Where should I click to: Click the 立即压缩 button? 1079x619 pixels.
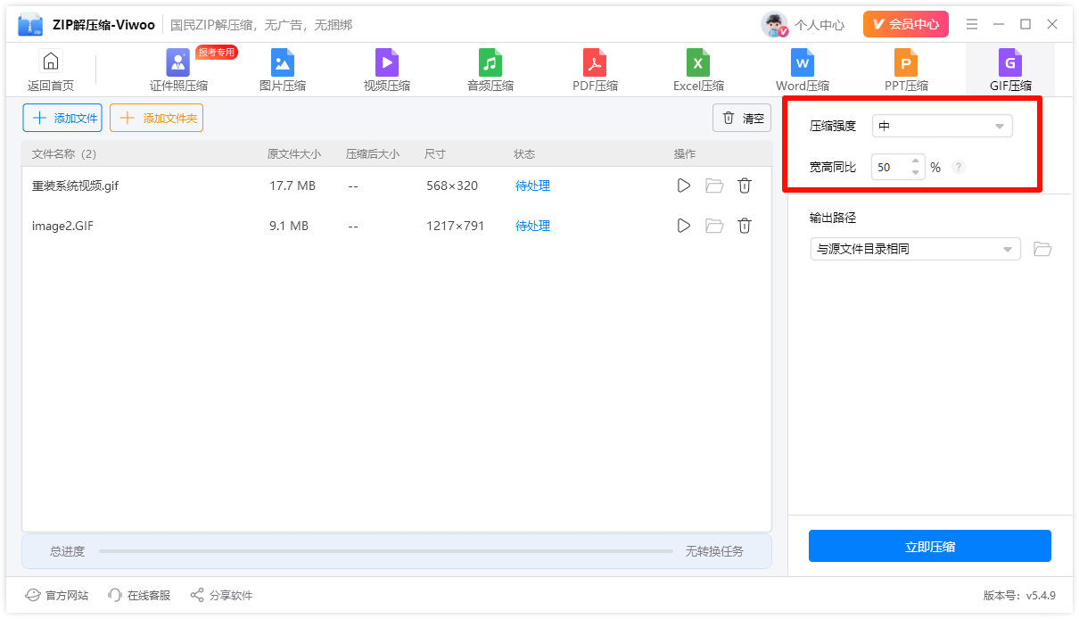pyautogui.click(x=930, y=546)
